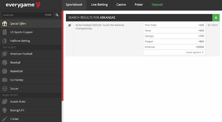Viewport: 222px width, 122px height.
Task: Click the calendar icon next to 7/30/25
Action: click(x=209, y=25)
